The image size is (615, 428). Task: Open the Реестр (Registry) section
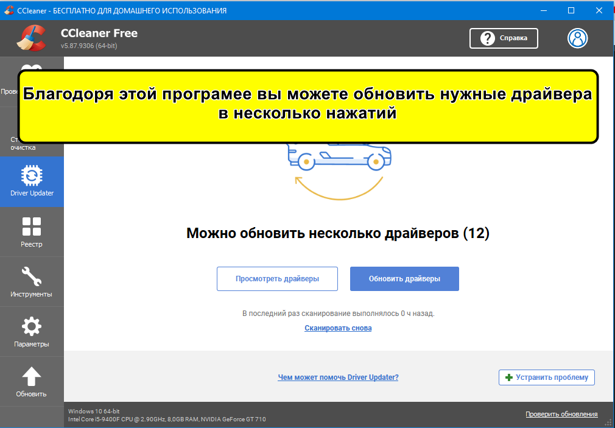click(32, 226)
